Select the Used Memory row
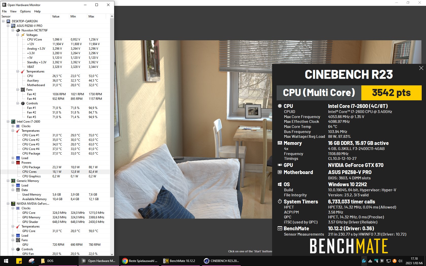The height and width of the screenshot is (266, 426). point(55,195)
